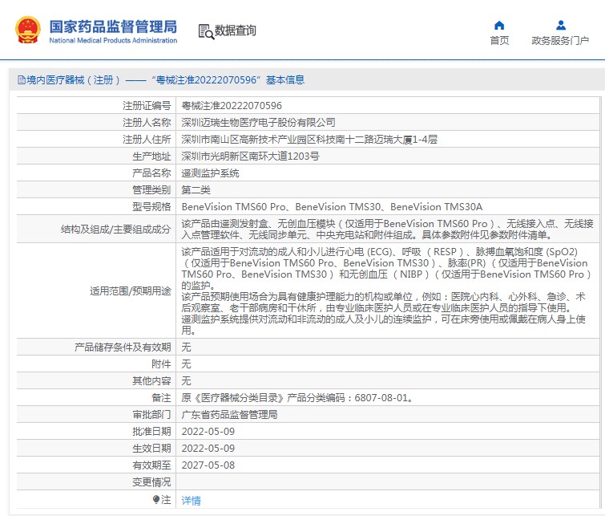The image size is (605, 516).
Task: Click the 数据查询 magnifier document icon
Action: [x=205, y=31]
